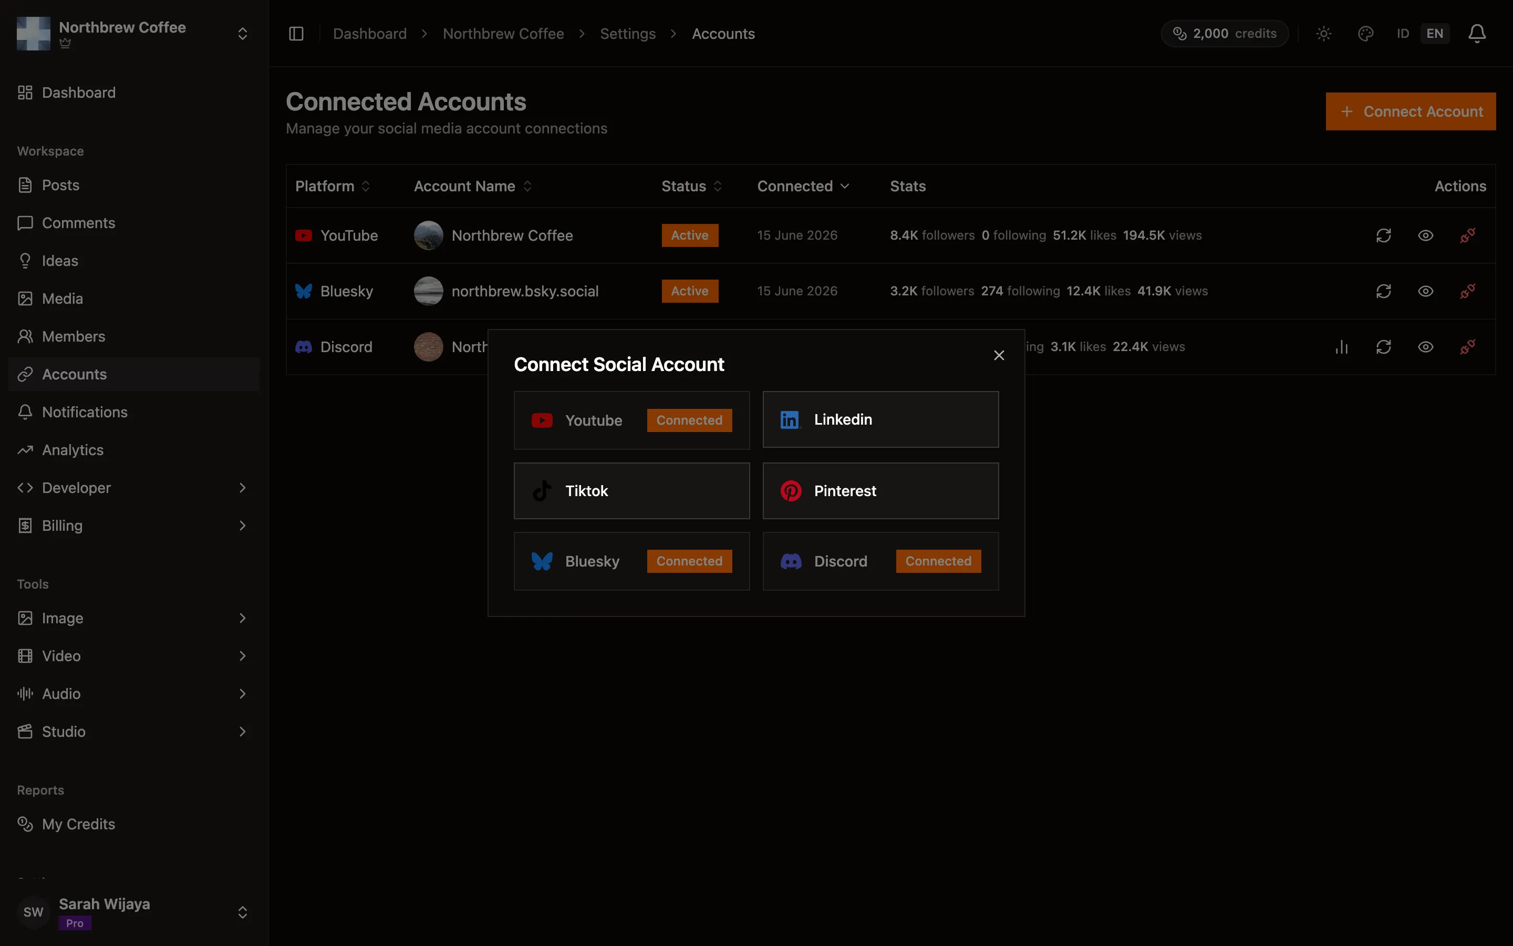Switch language to EN

tap(1435, 34)
